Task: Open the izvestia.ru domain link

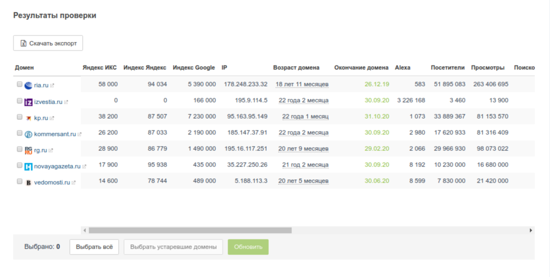Action: click(48, 102)
